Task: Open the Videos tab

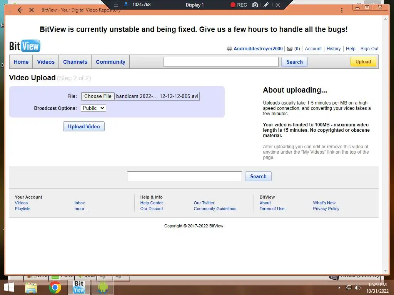Action: [x=46, y=62]
